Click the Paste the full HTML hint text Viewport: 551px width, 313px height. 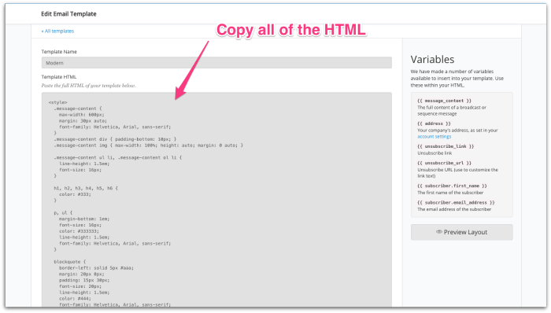(88, 85)
